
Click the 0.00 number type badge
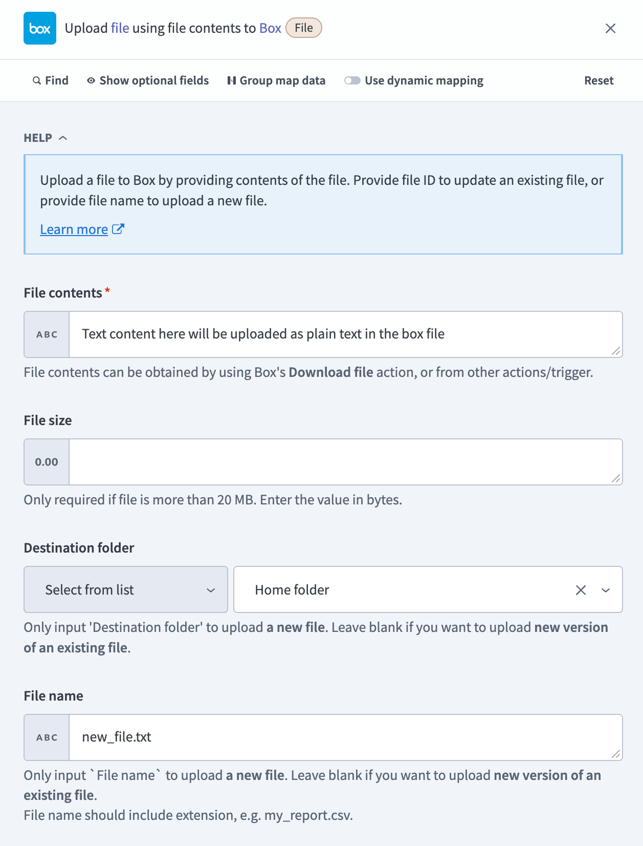coord(47,462)
